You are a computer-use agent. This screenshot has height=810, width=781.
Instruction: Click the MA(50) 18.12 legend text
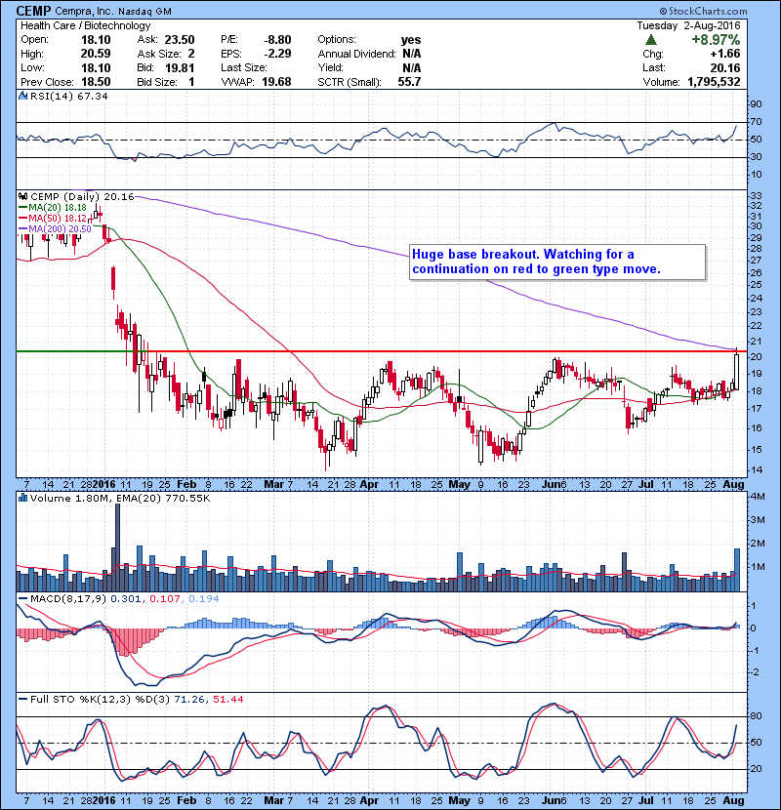click(x=58, y=218)
